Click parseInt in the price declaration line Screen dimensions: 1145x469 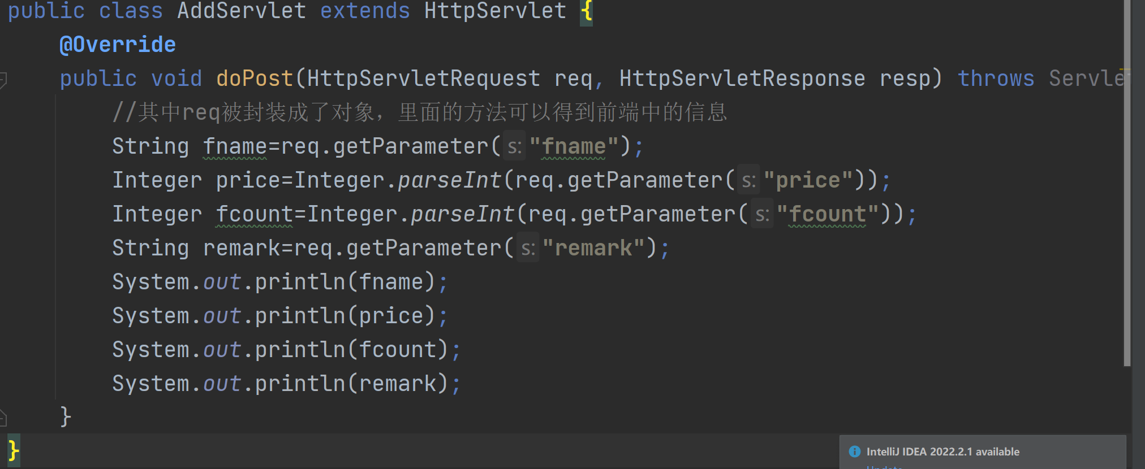pos(449,181)
